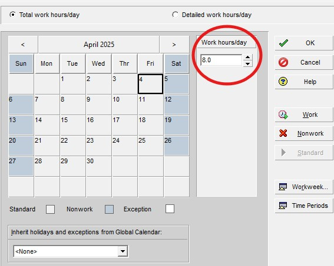Click the green checkmark OK icon

point(283,43)
